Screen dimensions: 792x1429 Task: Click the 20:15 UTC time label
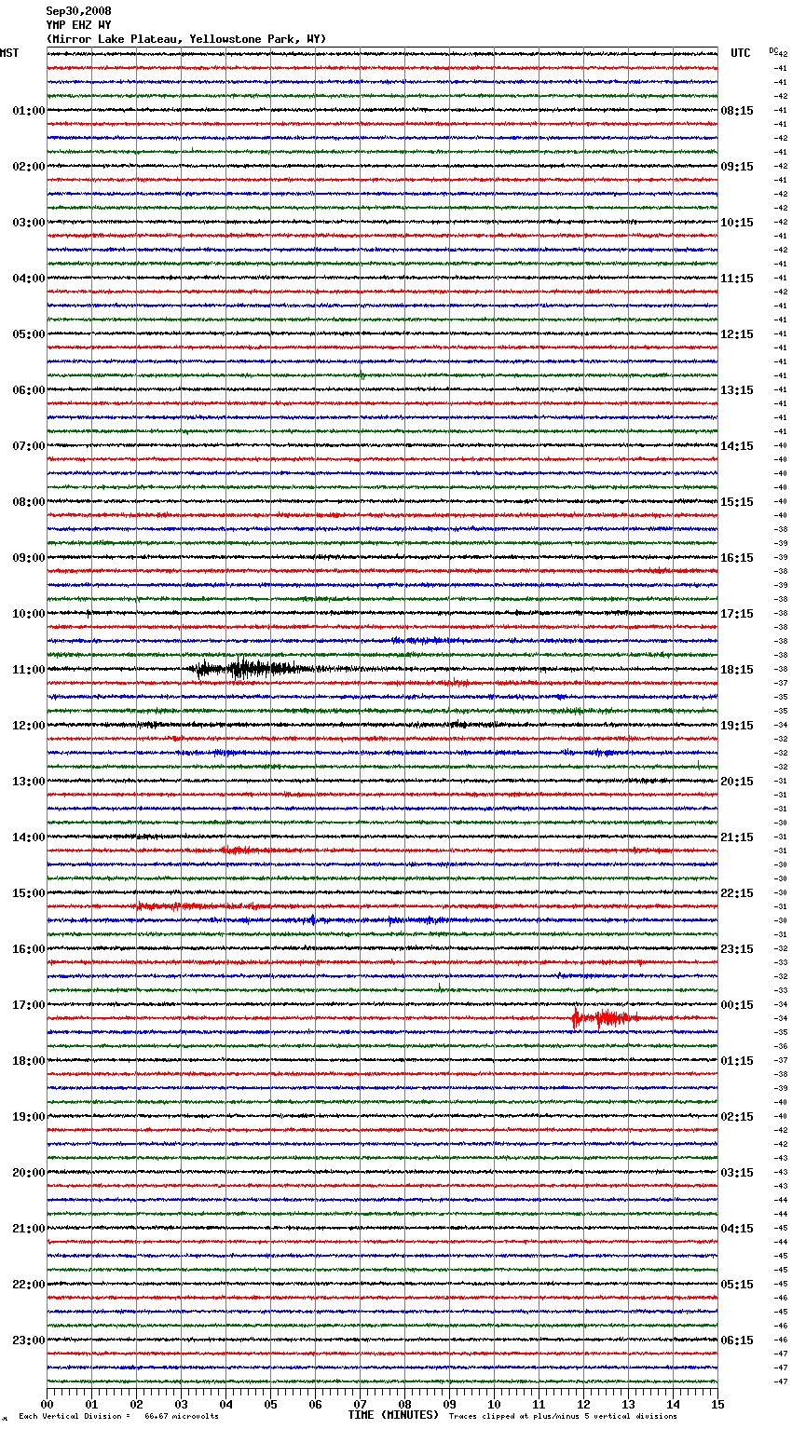point(737,782)
